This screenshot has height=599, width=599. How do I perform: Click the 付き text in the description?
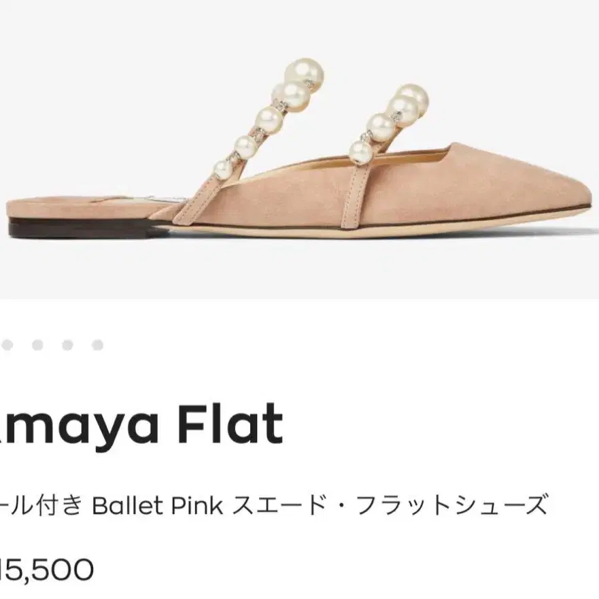[x=59, y=505]
